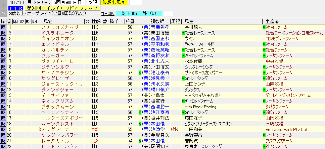Click the 斤量 column header
Image resolution: width=325 pixels, height=149 pixels.
tap(130, 21)
